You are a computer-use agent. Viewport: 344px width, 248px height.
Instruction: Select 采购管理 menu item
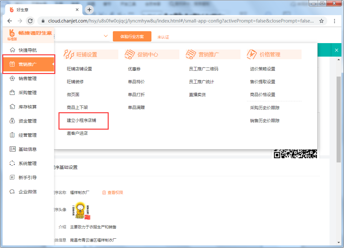(28, 92)
